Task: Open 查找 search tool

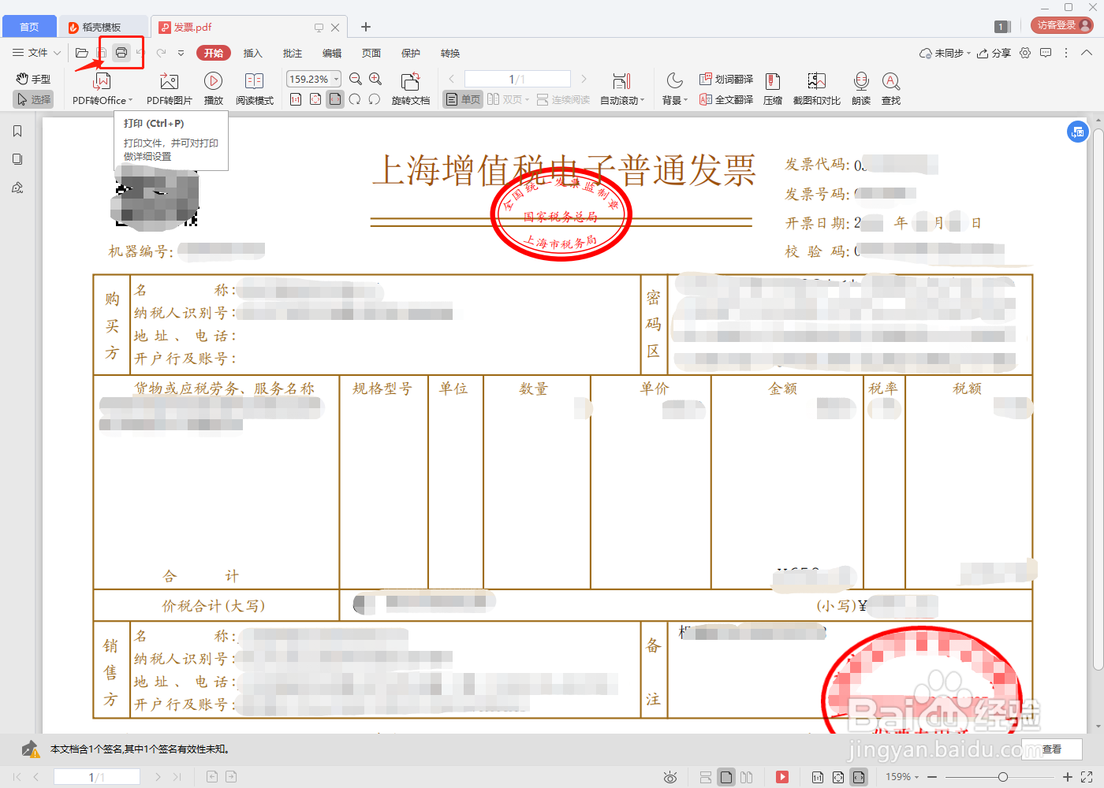Action: point(891,89)
